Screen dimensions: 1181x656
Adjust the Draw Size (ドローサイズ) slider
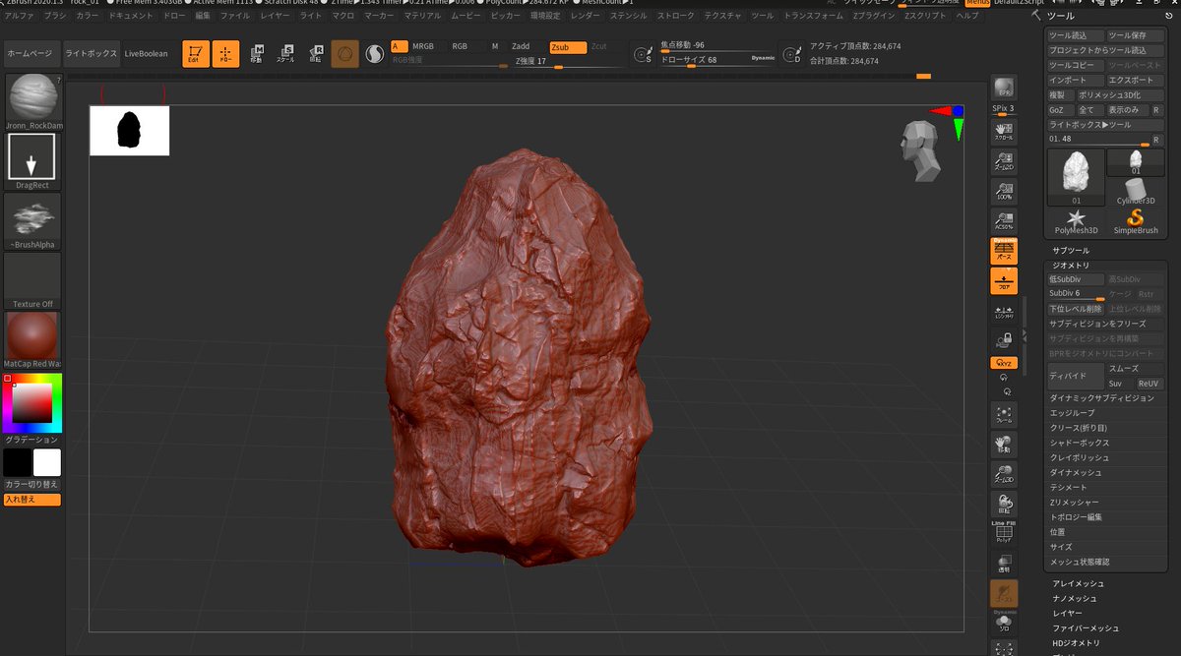tap(717, 60)
